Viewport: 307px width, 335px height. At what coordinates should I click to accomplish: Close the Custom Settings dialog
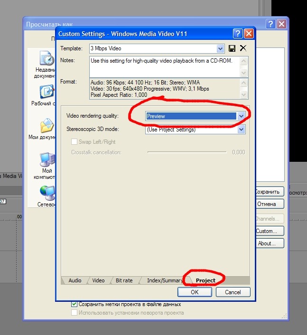(x=249, y=34)
